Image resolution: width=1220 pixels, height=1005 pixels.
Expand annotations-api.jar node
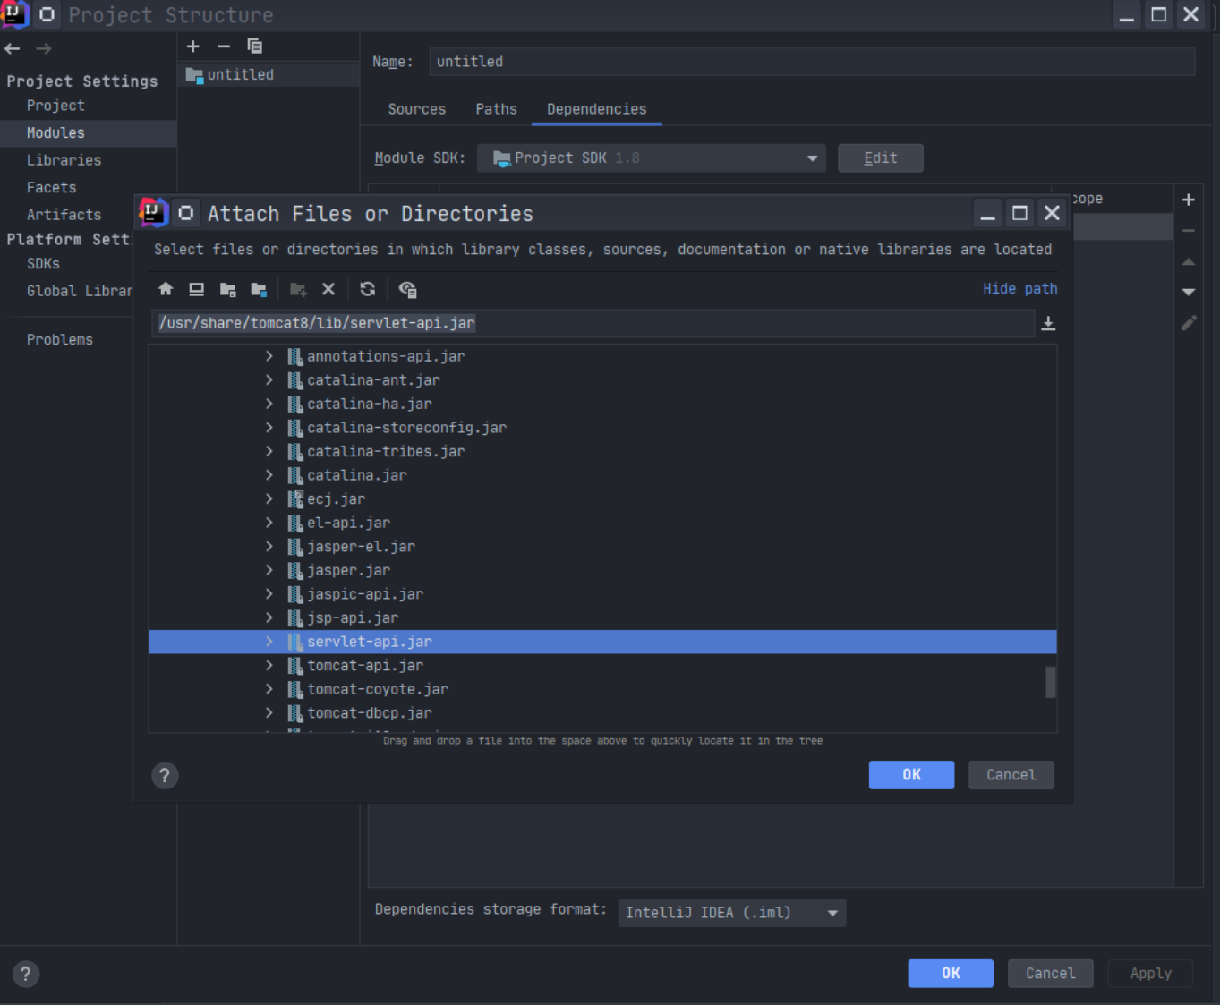tap(269, 356)
